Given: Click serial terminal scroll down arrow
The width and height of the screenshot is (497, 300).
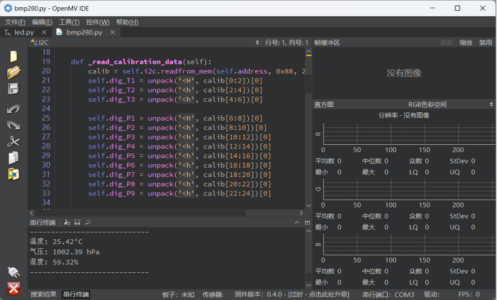Looking at the screenshot, I should click(309, 285).
